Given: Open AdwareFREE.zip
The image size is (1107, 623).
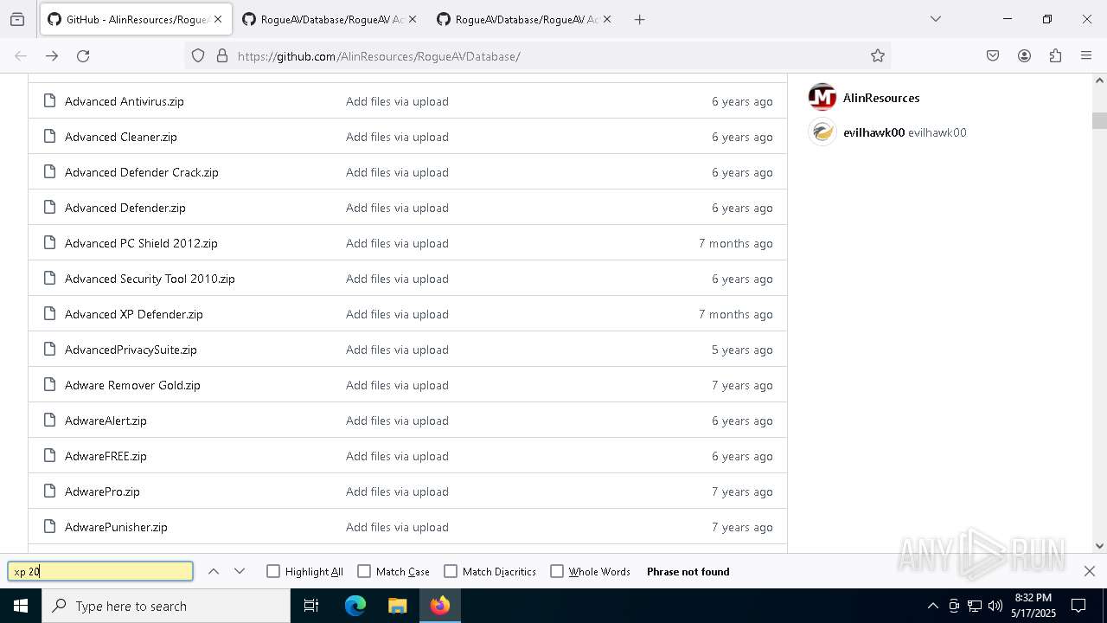Looking at the screenshot, I should (x=106, y=456).
